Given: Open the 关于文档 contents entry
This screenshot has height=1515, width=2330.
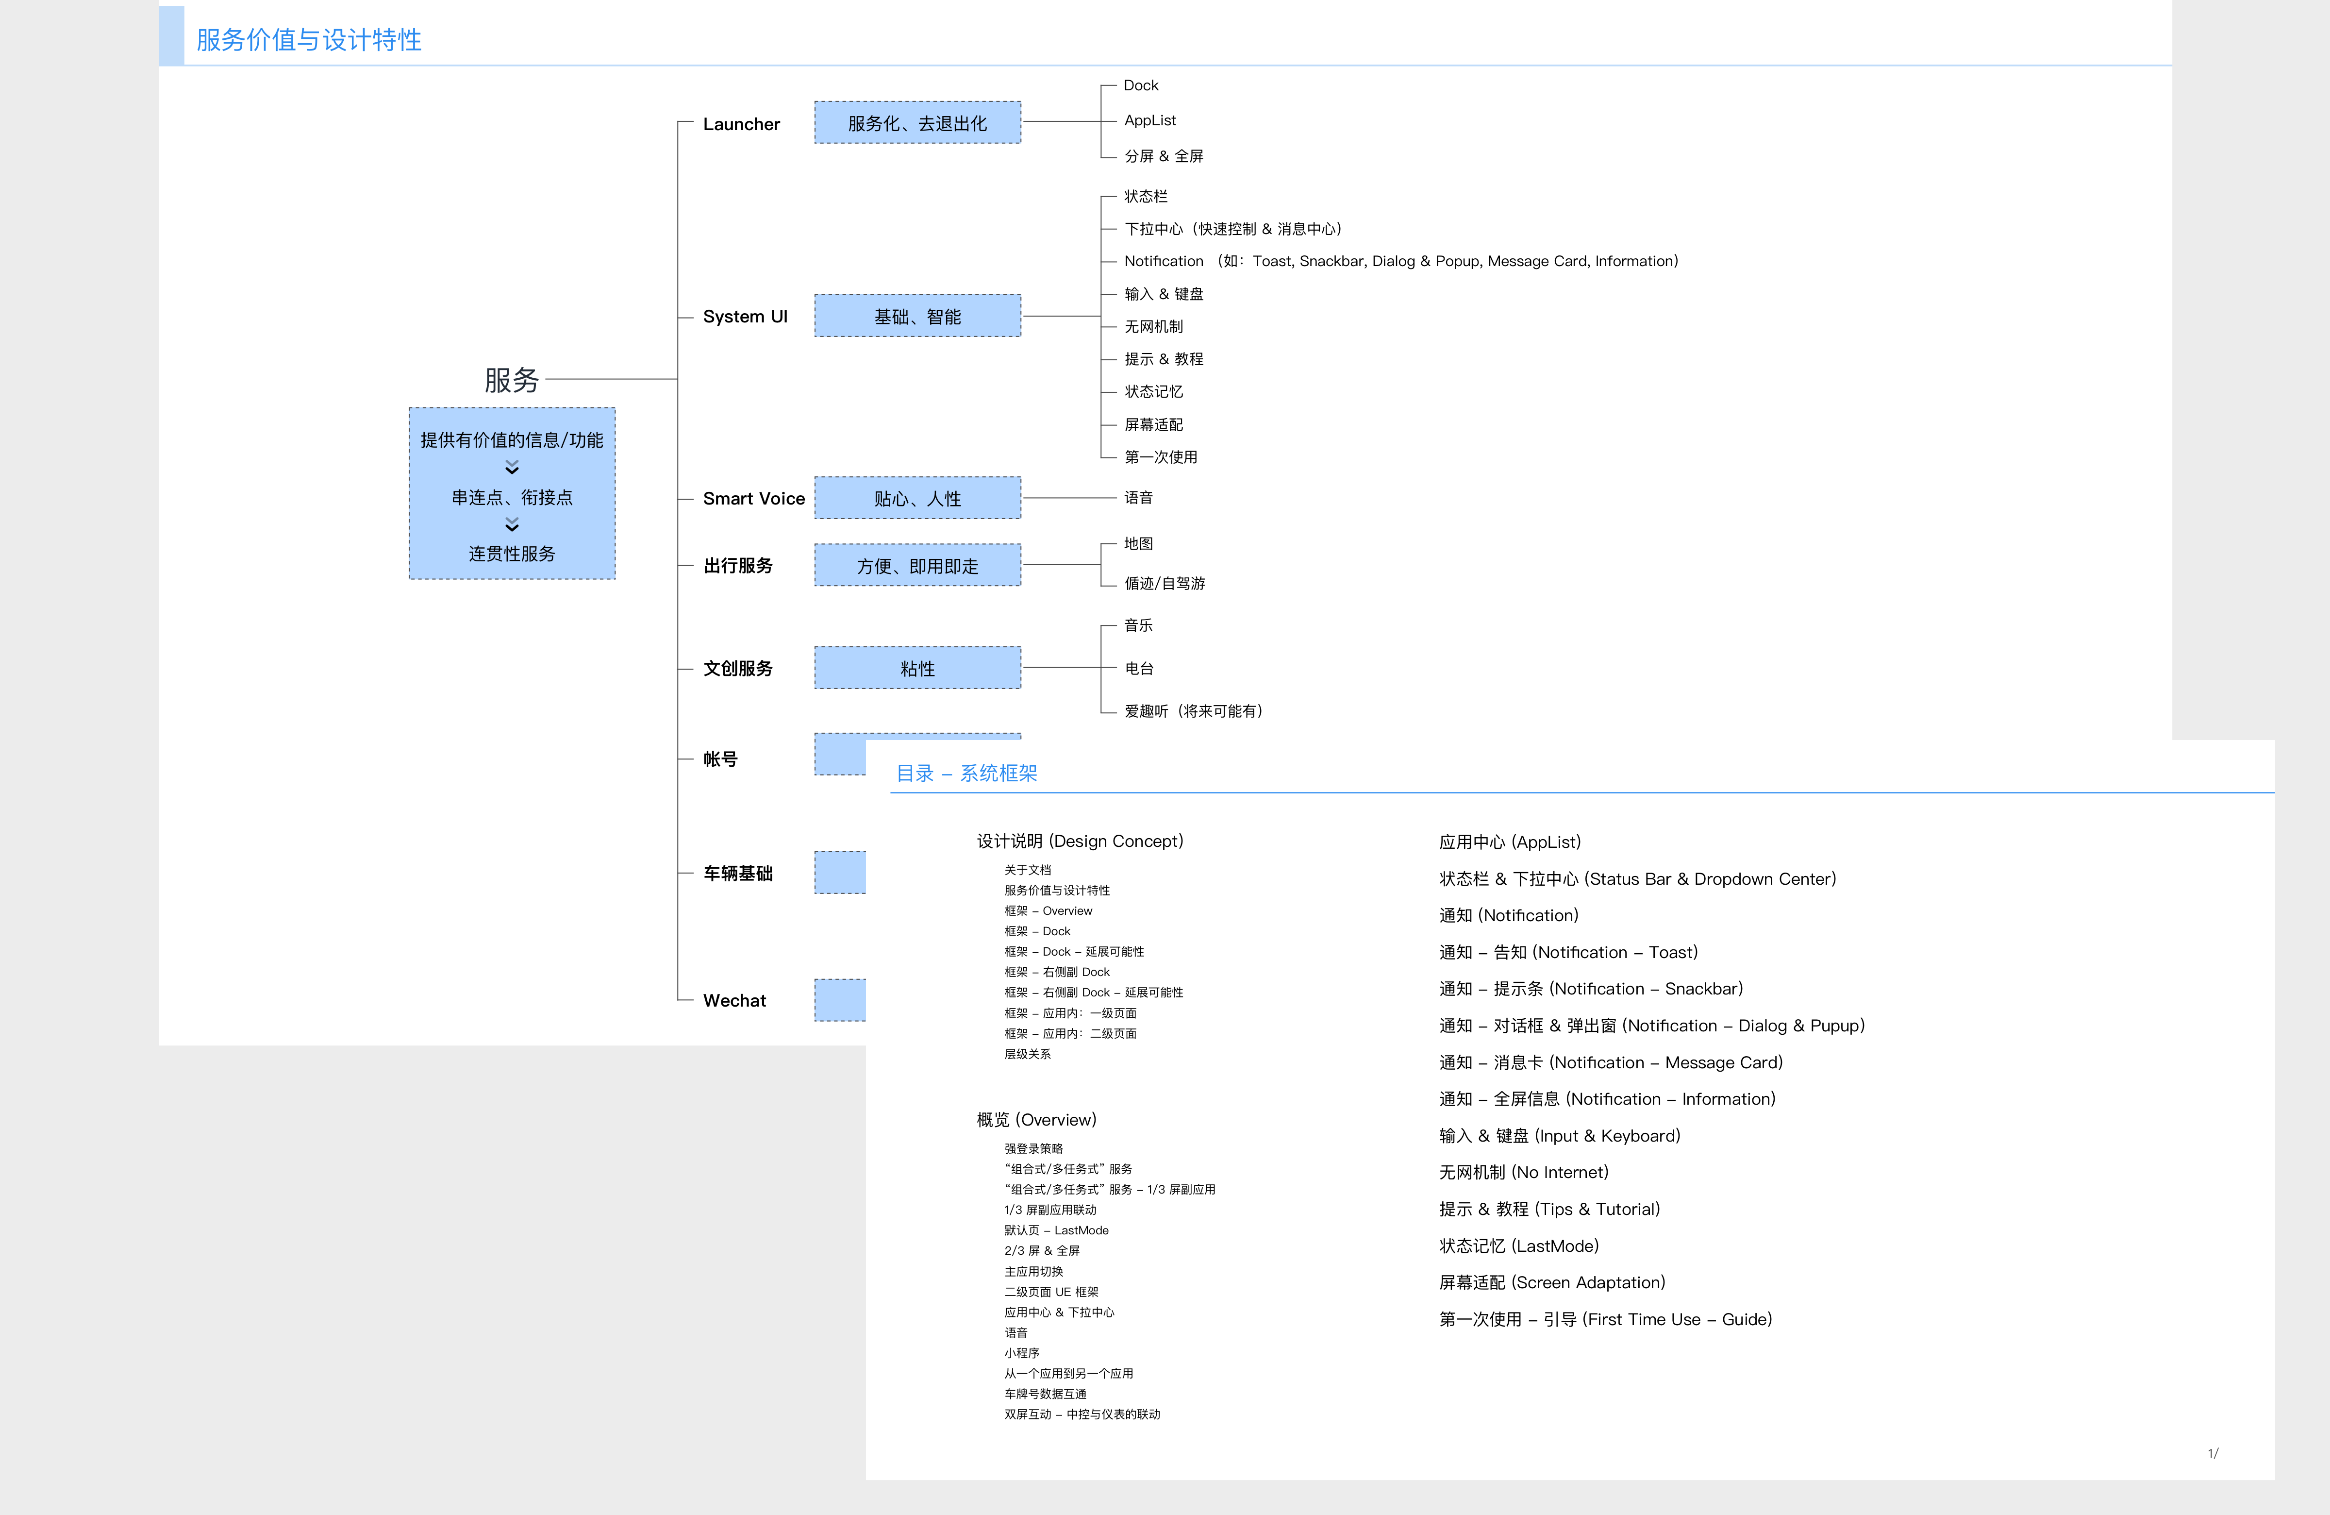Looking at the screenshot, I should click(1027, 870).
